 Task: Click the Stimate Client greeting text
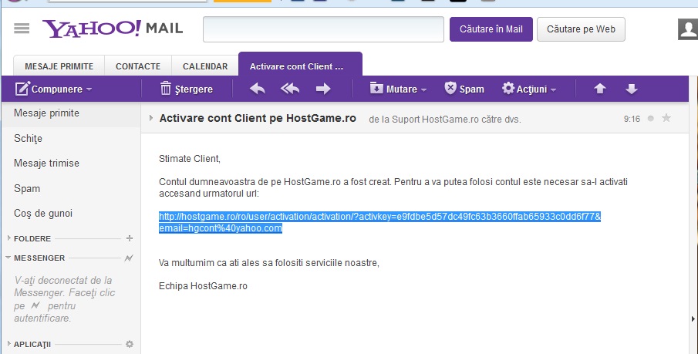pyautogui.click(x=190, y=159)
